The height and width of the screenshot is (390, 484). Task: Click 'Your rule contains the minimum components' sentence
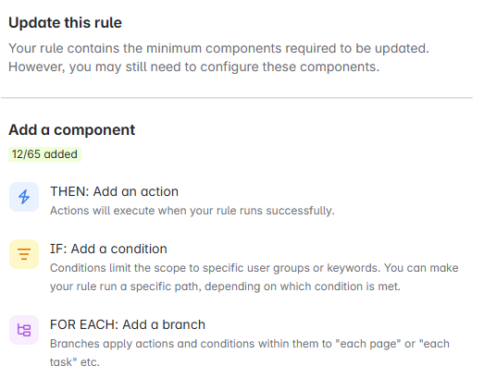click(x=218, y=48)
